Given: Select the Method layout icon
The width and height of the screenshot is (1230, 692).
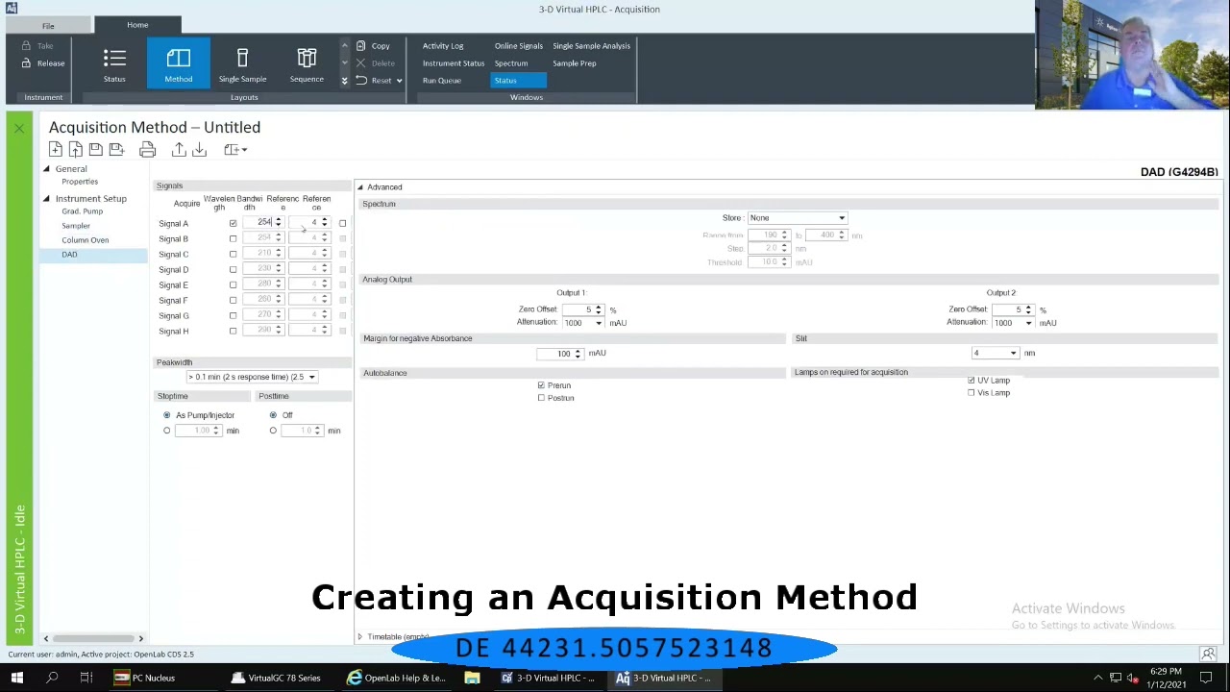Looking at the screenshot, I should 179,64.
